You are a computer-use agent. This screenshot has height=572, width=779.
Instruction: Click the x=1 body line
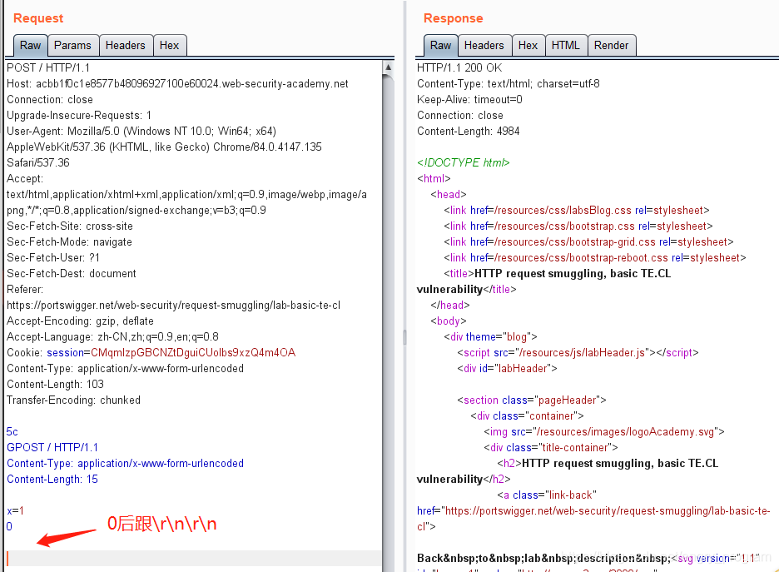15,511
